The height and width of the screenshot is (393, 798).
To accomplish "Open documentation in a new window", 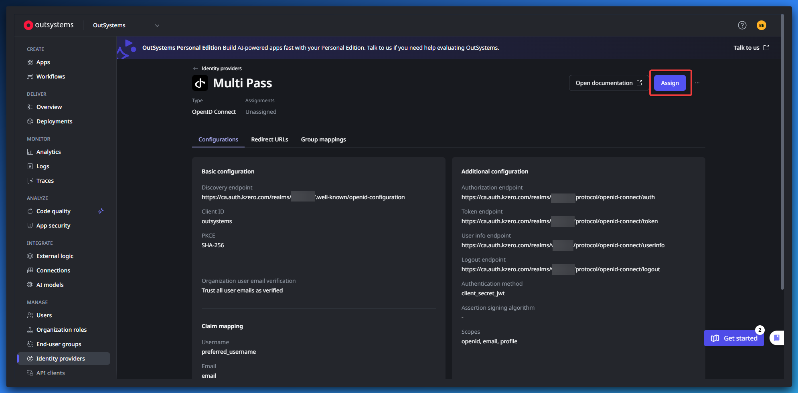I will pyautogui.click(x=608, y=83).
